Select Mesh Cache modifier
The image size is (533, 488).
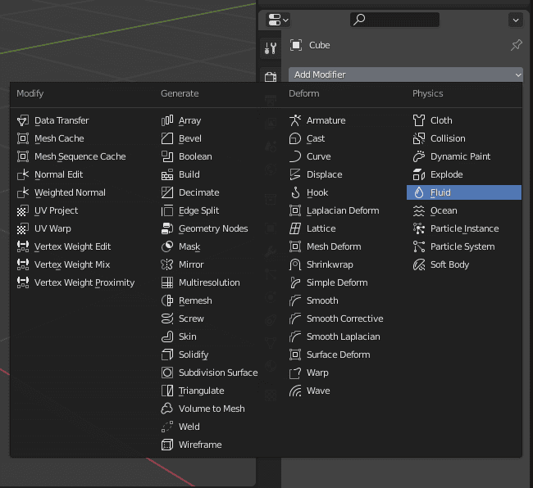coord(51,138)
